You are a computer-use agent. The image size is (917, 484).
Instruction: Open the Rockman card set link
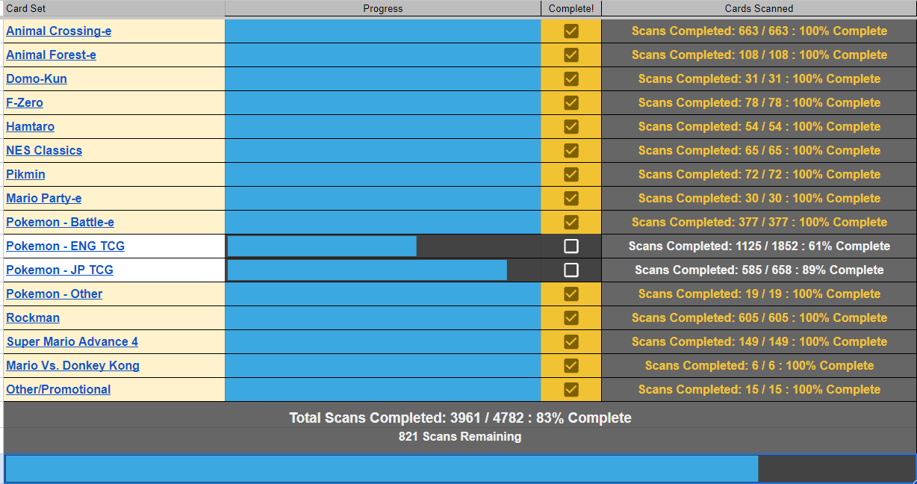click(x=33, y=317)
